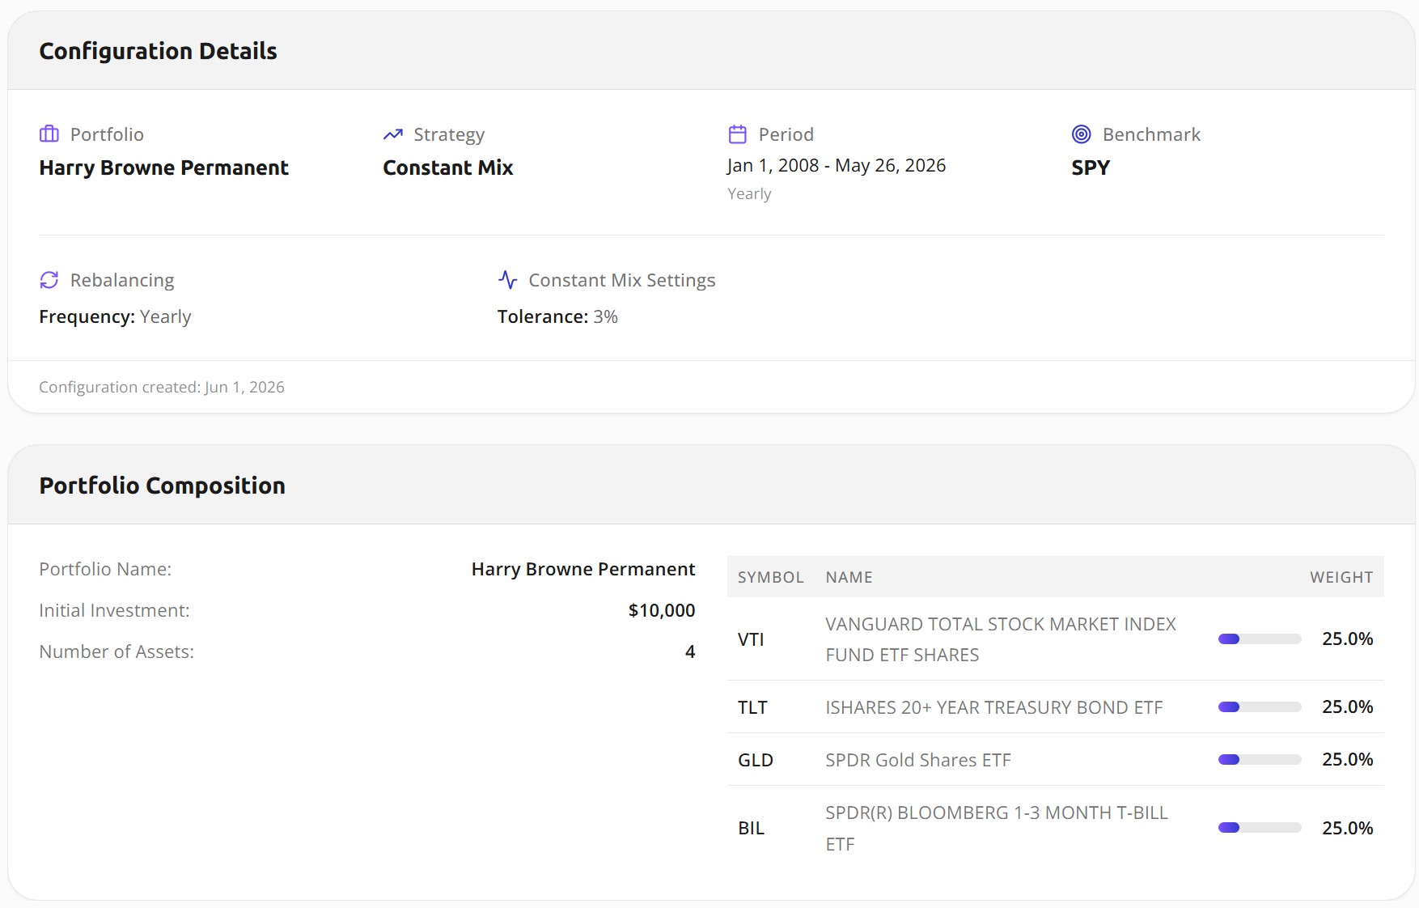Image resolution: width=1419 pixels, height=908 pixels.
Task: Click 'VANGUARD TOTAL STOCK MARKET INDEX FUND ETF SHARES'
Action: click(x=1001, y=639)
